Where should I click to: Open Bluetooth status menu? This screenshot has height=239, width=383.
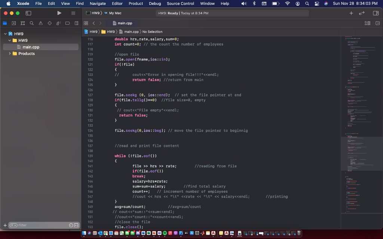pyautogui.click(x=254, y=3)
